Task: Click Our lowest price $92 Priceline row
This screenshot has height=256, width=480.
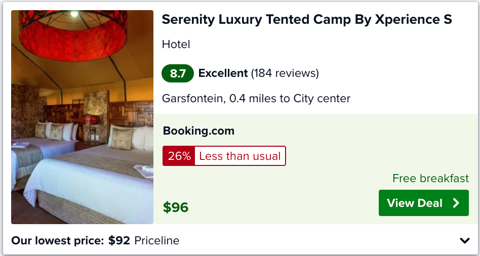Action: click(239, 240)
